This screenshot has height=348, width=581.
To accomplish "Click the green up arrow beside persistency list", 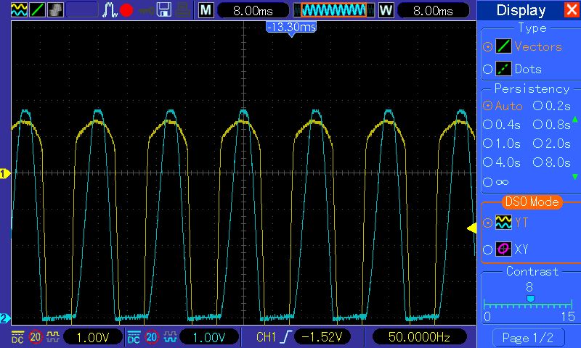I will (574, 120).
